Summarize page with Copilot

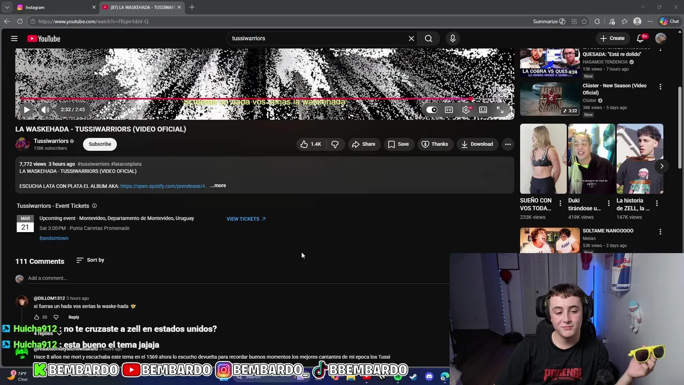pyautogui.click(x=549, y=21)
